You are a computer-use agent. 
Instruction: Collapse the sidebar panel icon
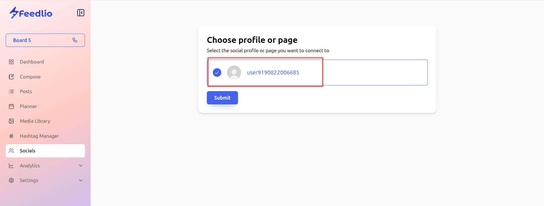pos(81,13)
